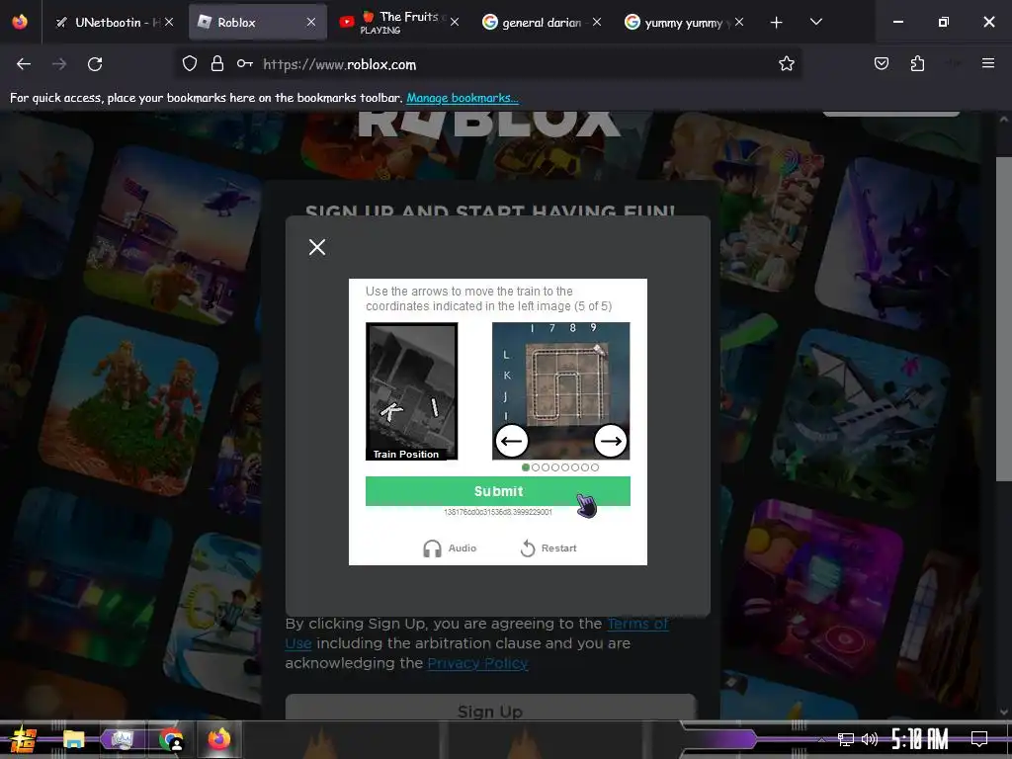Submit the captcha answer
The width and height of the screenshot is (1012, 759).
tap(498, 491)
